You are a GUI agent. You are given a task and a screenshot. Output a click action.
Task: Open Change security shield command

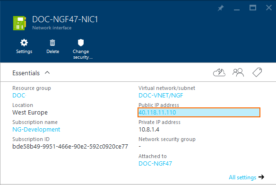click(x=83, y=49)
